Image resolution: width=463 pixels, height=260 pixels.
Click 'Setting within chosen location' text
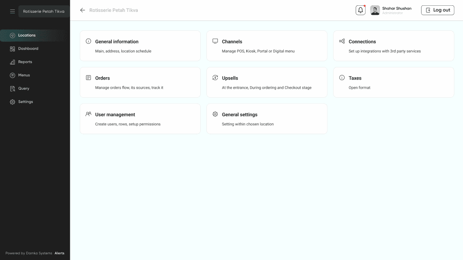point(248,124)
